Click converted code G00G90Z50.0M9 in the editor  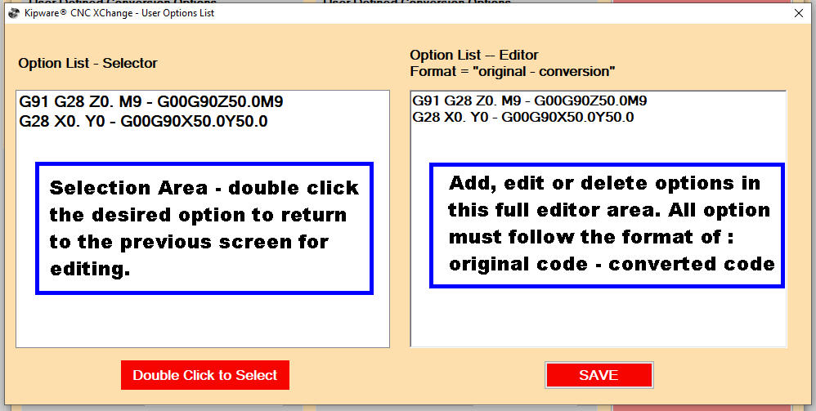(590, 101)
